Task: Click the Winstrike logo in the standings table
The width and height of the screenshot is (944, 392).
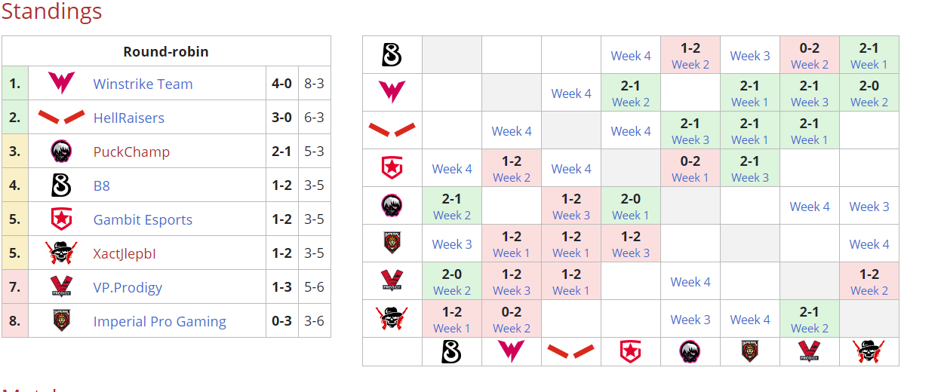Action: pyautogui.click(x=60, y=84)
